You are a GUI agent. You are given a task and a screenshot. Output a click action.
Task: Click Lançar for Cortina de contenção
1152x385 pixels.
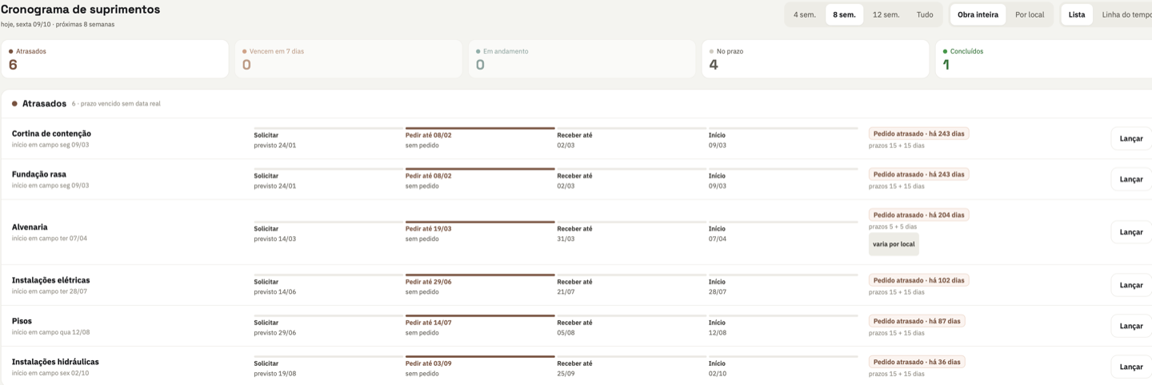click(1131, 138)
